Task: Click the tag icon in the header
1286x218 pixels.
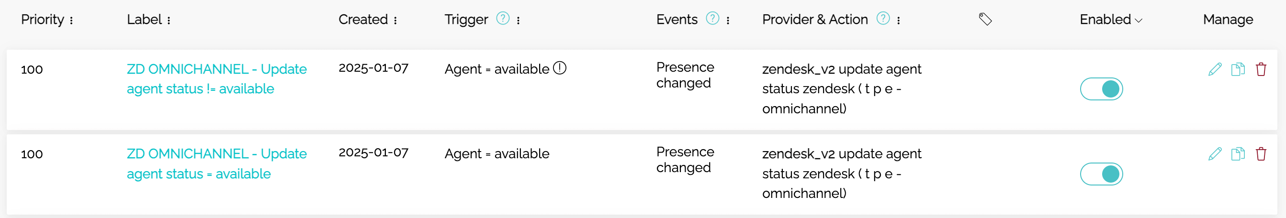Action: pyautogui.click(x=984, y=20)
